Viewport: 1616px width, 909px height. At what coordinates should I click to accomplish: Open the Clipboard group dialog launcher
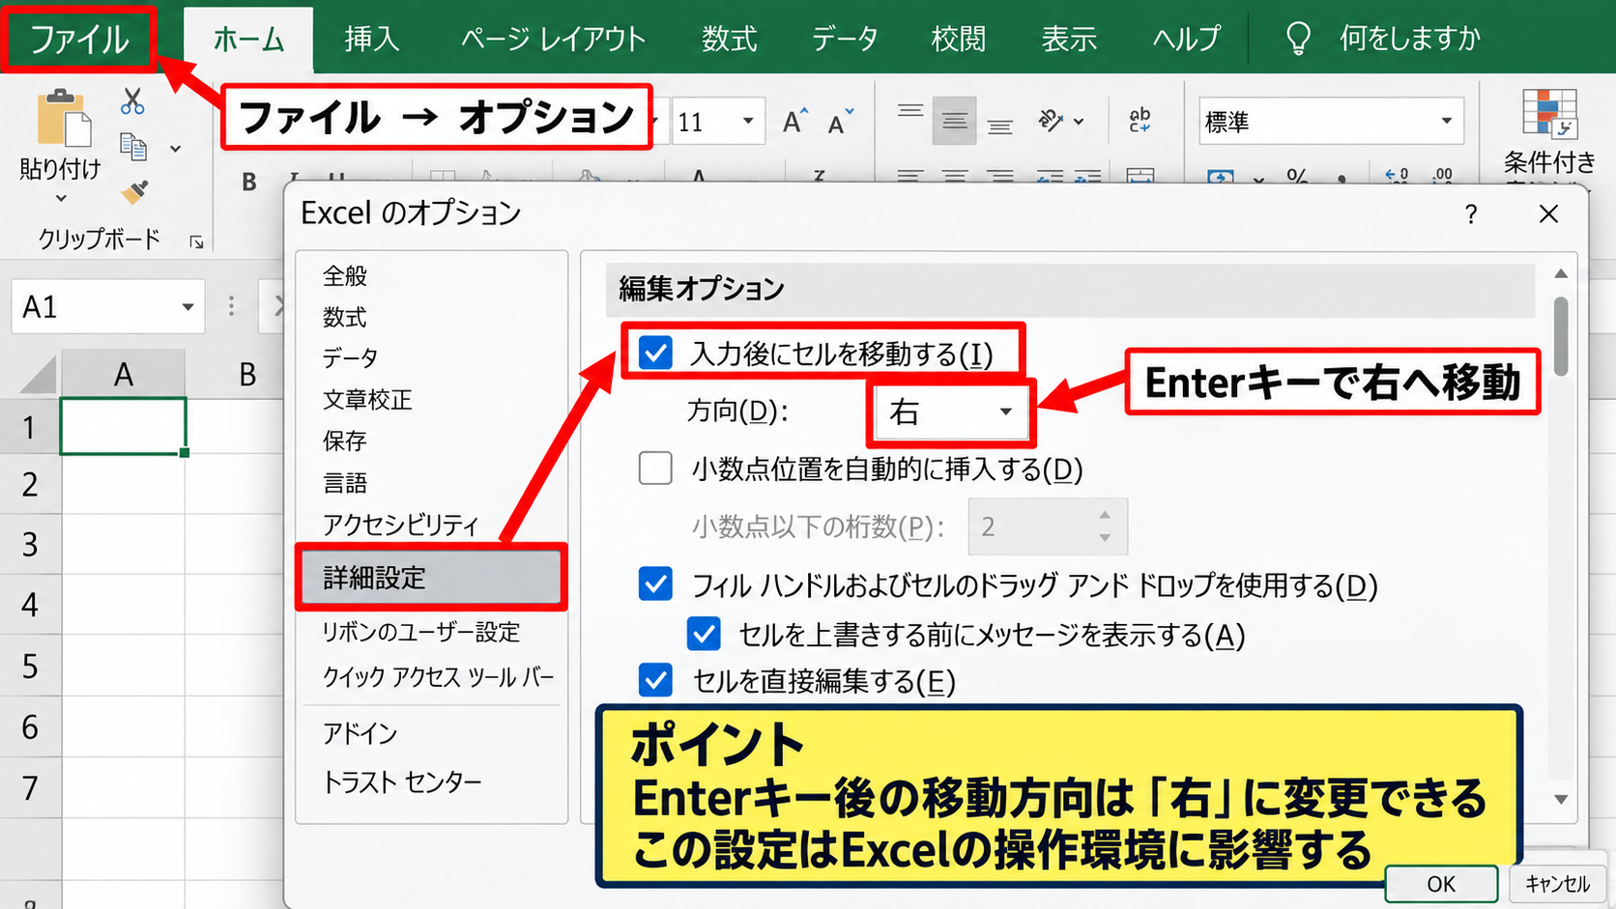point(197,242)
